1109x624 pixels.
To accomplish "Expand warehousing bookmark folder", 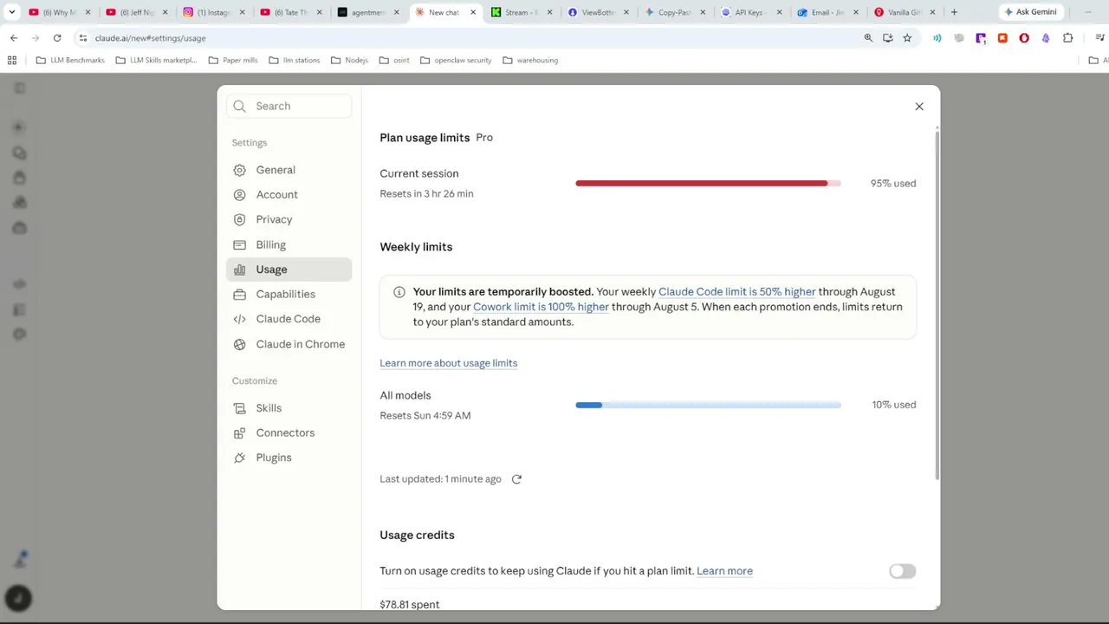I will click(x=530, y=61).
